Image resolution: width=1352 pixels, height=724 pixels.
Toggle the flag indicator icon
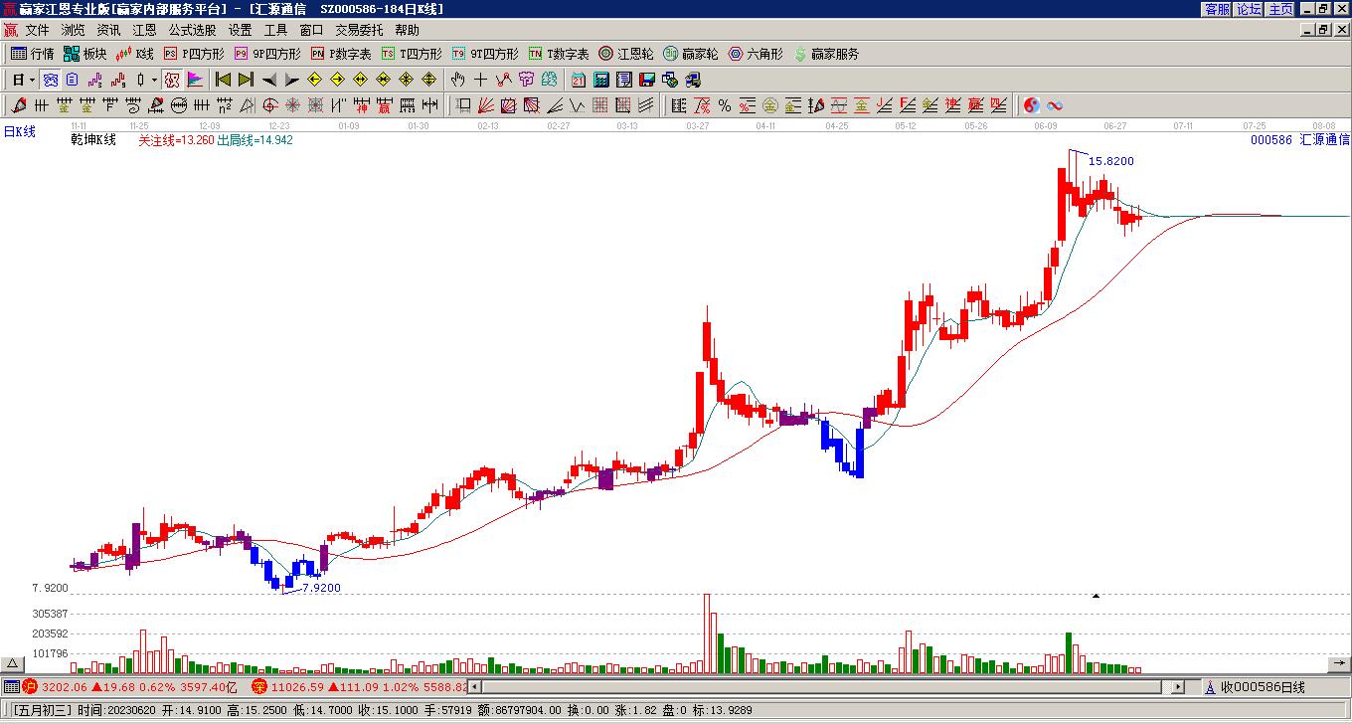pos(195,80)
